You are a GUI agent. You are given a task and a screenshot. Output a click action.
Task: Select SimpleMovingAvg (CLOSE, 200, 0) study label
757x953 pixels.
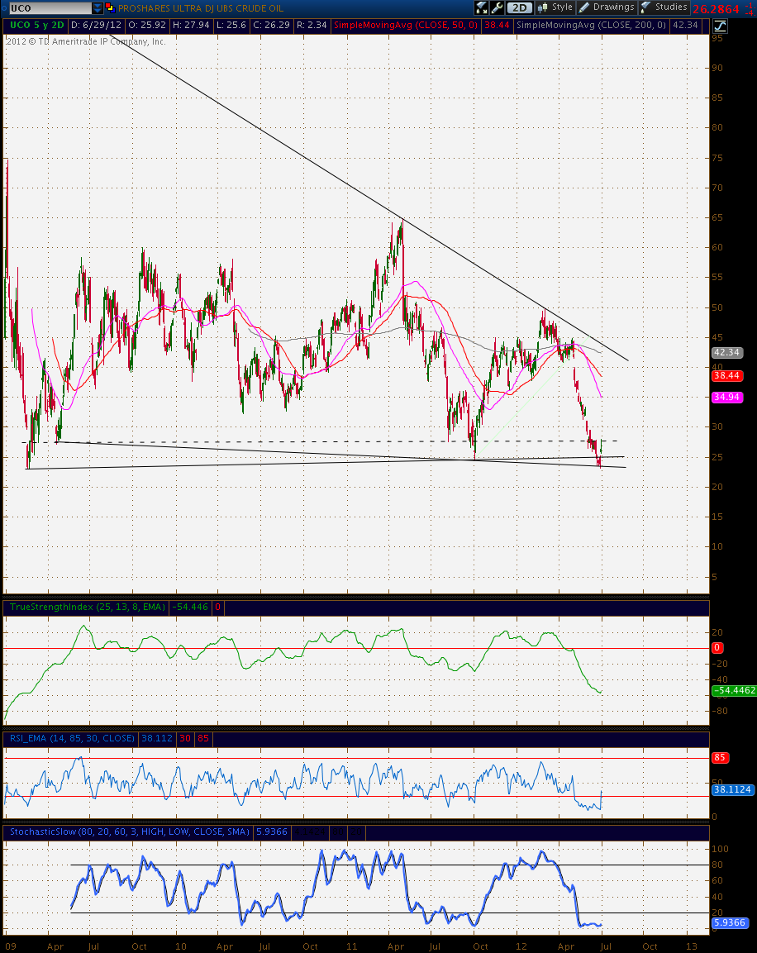click(x=591, y=26)
